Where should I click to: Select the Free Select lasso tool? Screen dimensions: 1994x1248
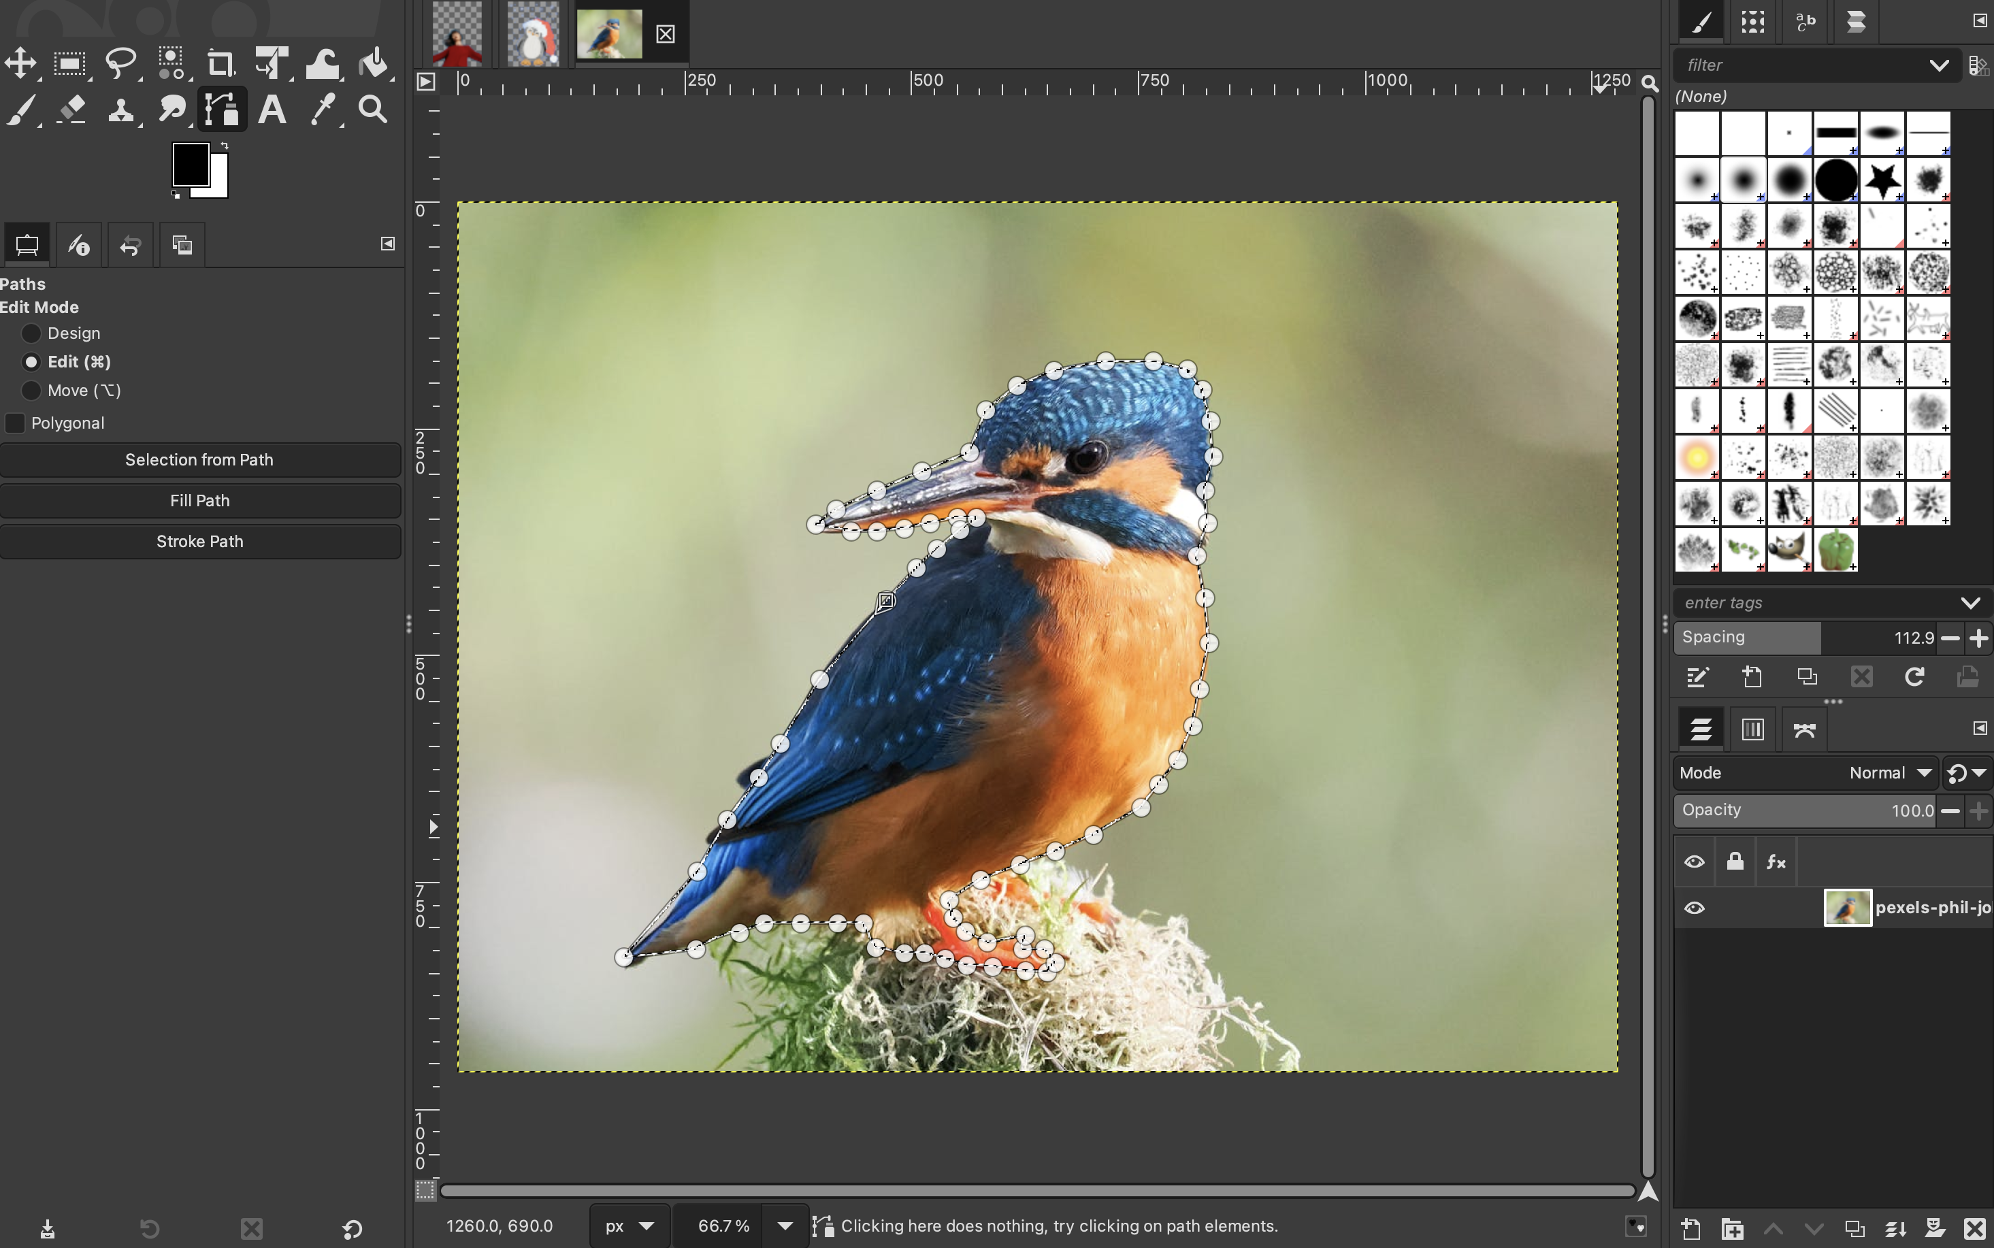[x=120, y=63]
